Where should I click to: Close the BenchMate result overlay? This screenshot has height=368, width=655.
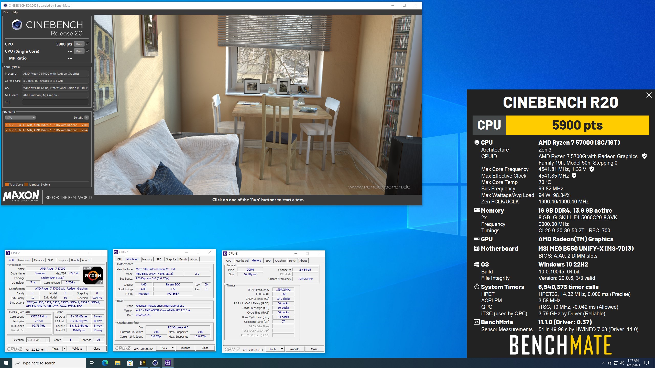pos(649,95)
